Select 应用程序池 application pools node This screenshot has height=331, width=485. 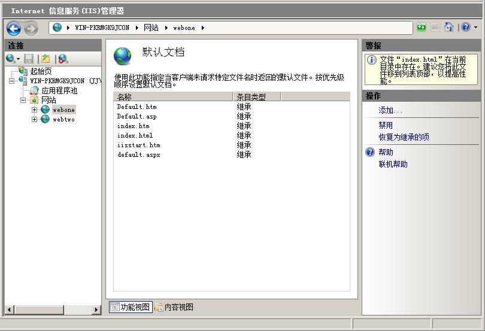pos(59,90)
